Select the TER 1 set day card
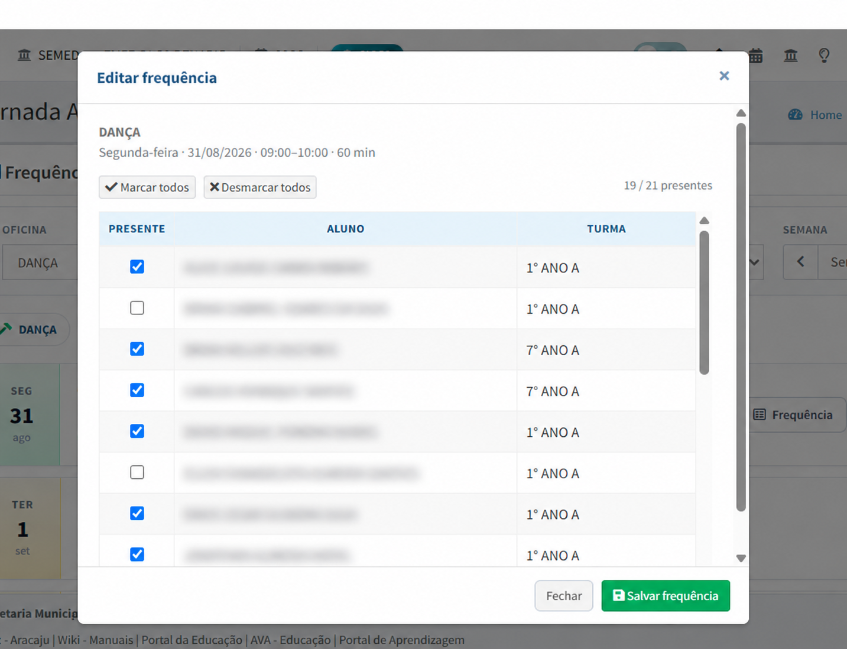This screenshot has height=649, width=847. click(30, 528)
